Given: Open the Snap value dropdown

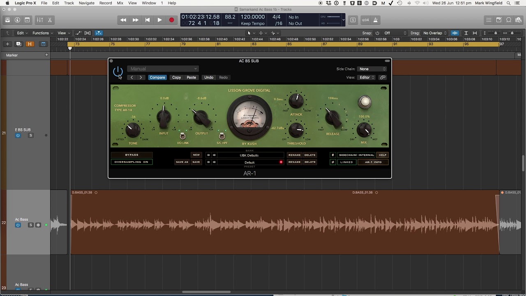Looking at the screenshot, I should (x=395, y=33).
